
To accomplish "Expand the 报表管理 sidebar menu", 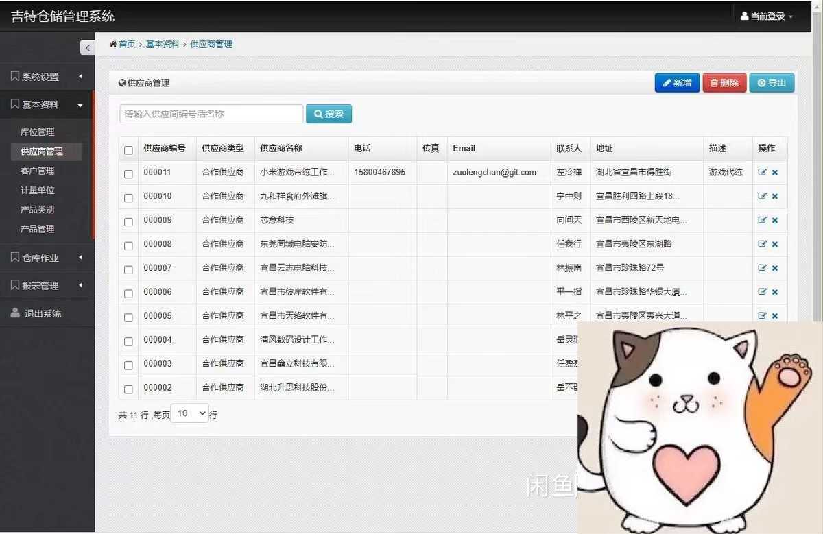I will 47,285.
